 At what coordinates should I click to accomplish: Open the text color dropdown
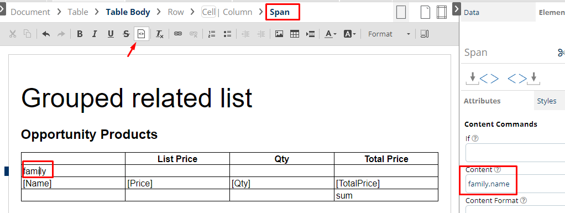pyautogui.click(x=331, y=34)
